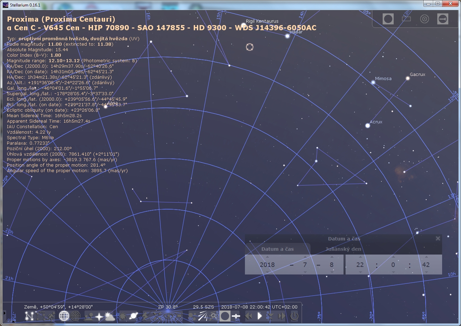
Task: Toggle planet labels Saturn icon
Action: [x=134, y=316]
